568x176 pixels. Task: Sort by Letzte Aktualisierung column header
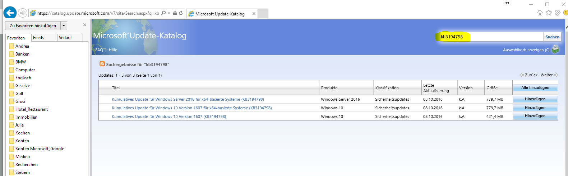pyautogui.click(x=436, y=88)
